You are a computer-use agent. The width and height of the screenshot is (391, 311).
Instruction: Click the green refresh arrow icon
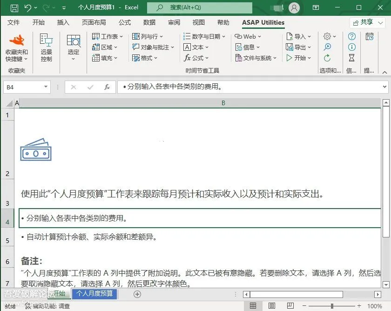click(x=327, y=57)
